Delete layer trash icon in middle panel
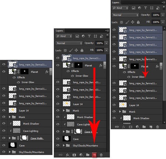This screenshot has height=159, width=166. 101,155
